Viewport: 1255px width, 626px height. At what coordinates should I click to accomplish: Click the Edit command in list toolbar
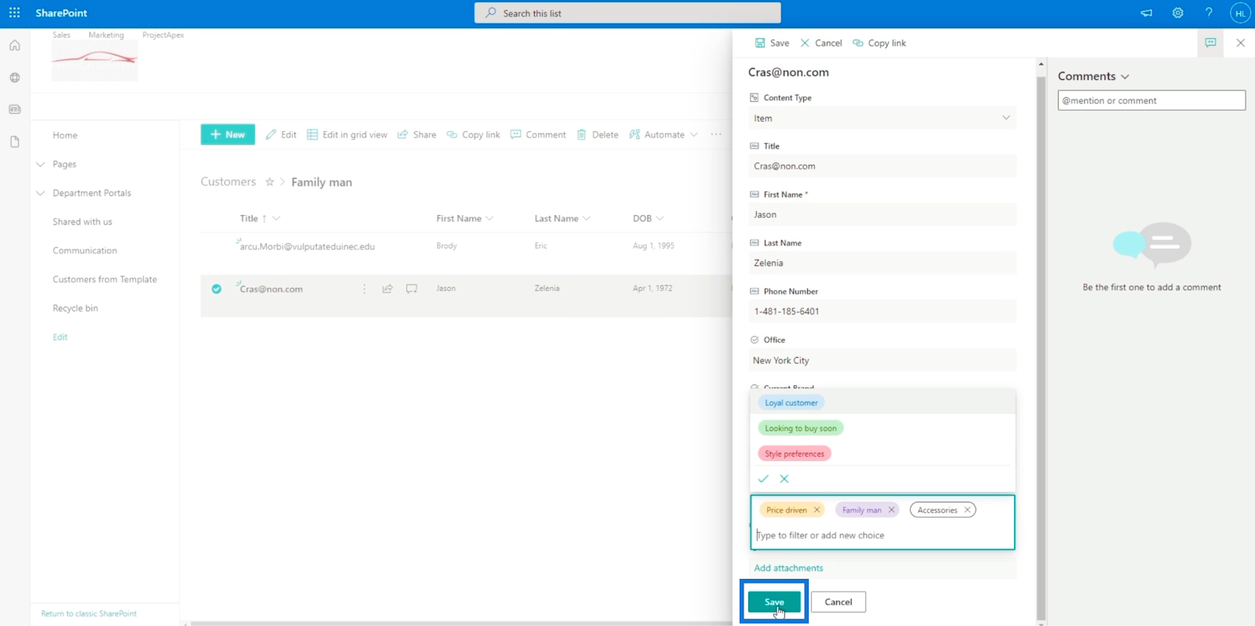click(x=281, y=135)
